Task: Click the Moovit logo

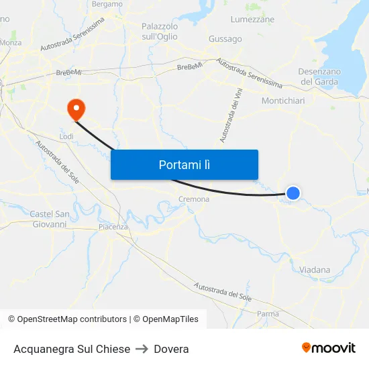Action: pos(329,348)
